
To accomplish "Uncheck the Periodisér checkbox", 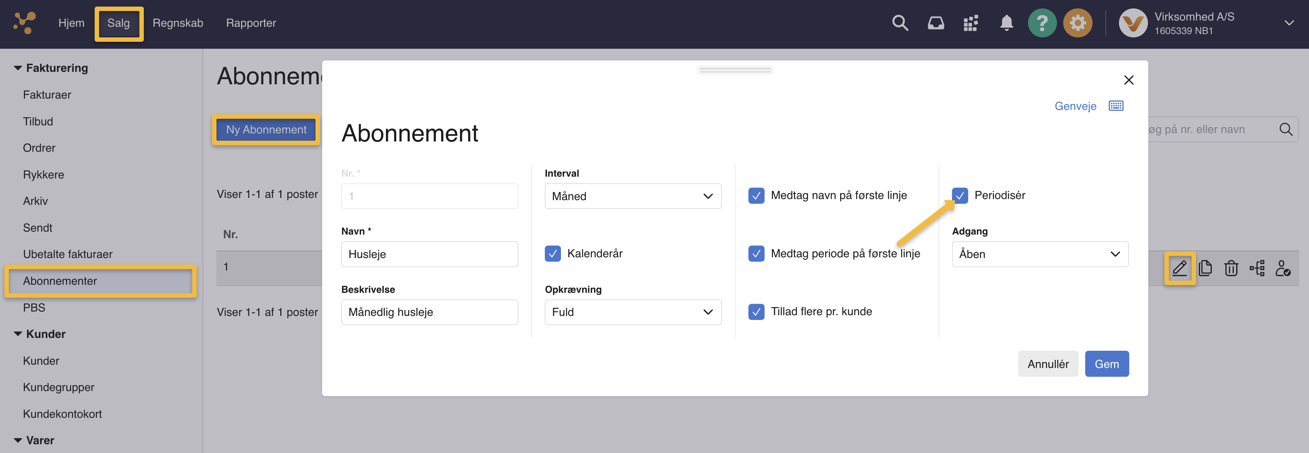I will pos(960,195).
